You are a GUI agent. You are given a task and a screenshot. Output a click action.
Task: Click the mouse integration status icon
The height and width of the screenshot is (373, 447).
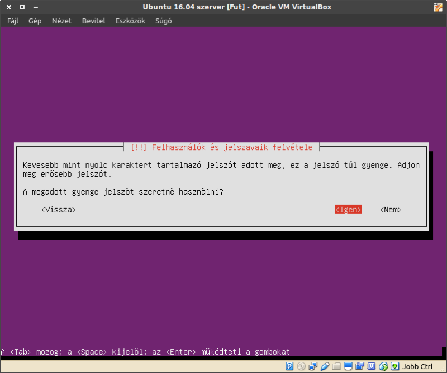click(x=383, y=366)
